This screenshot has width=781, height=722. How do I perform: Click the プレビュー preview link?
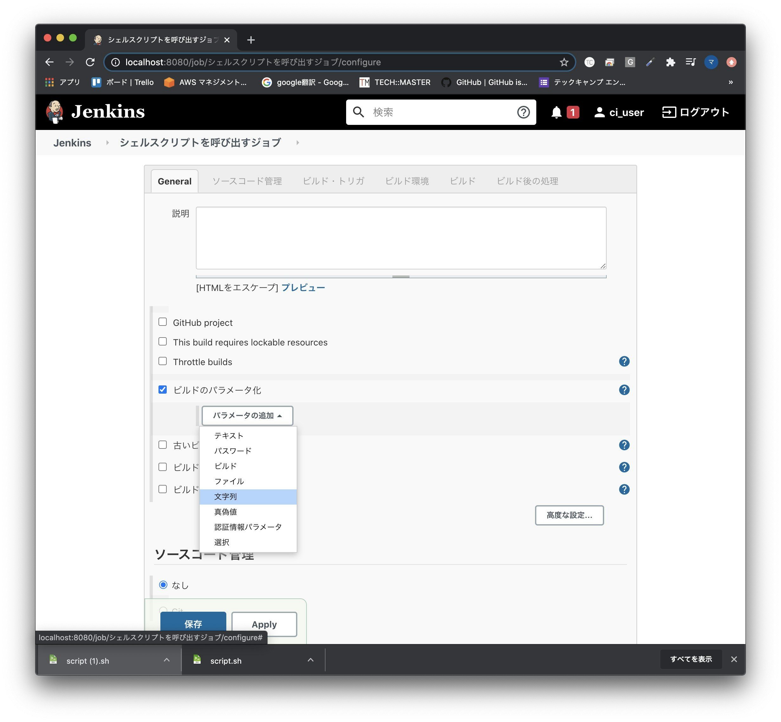[x=303, y=287]
